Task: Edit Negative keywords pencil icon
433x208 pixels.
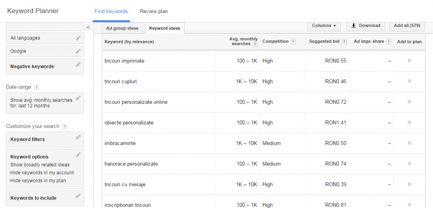Action: (78, 64)
